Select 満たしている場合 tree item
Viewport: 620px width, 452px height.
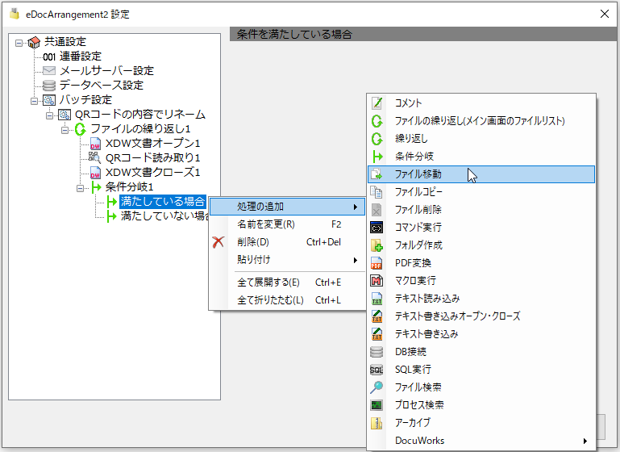click(x=163, y=201)
